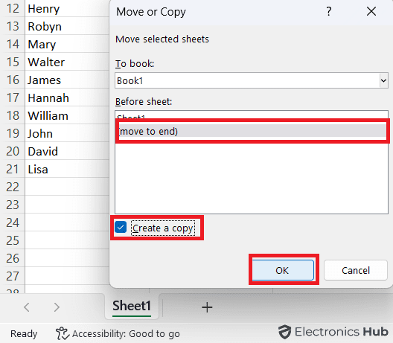Switch to the Sheet1 tab
This screenshot has width=393, height=343.
(x=132, y=306)
